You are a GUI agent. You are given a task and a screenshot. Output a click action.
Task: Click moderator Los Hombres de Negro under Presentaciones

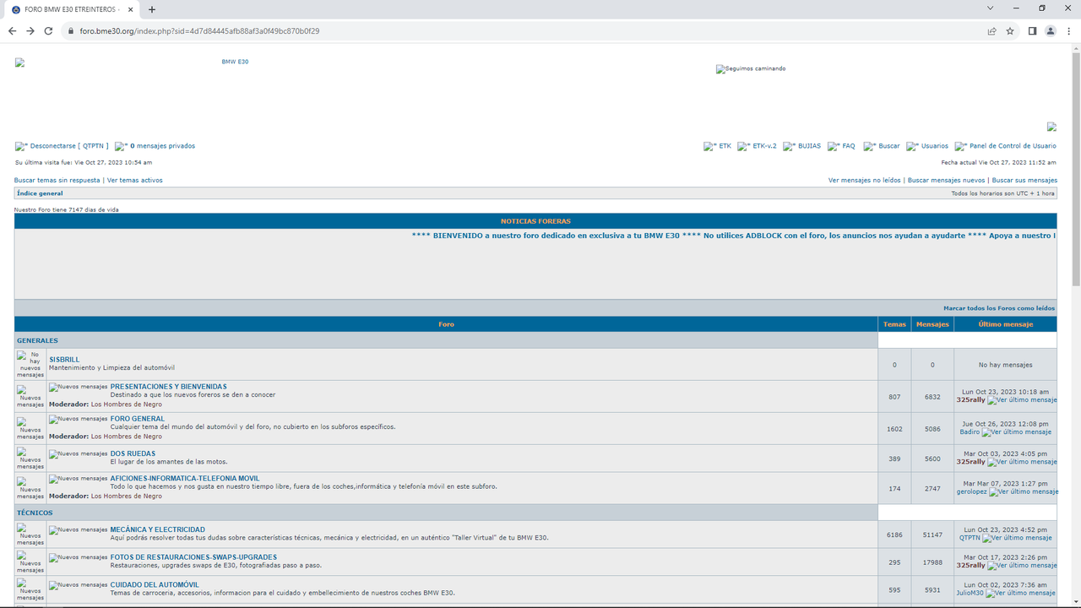(x=127, y=404)
